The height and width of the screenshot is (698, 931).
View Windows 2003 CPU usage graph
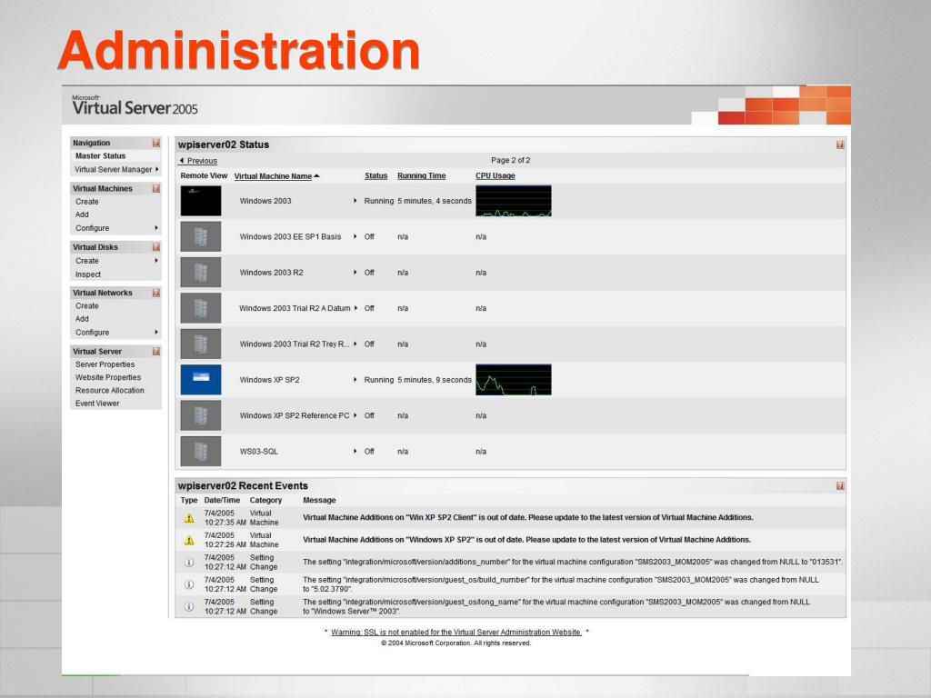click(x=514, y=201)
